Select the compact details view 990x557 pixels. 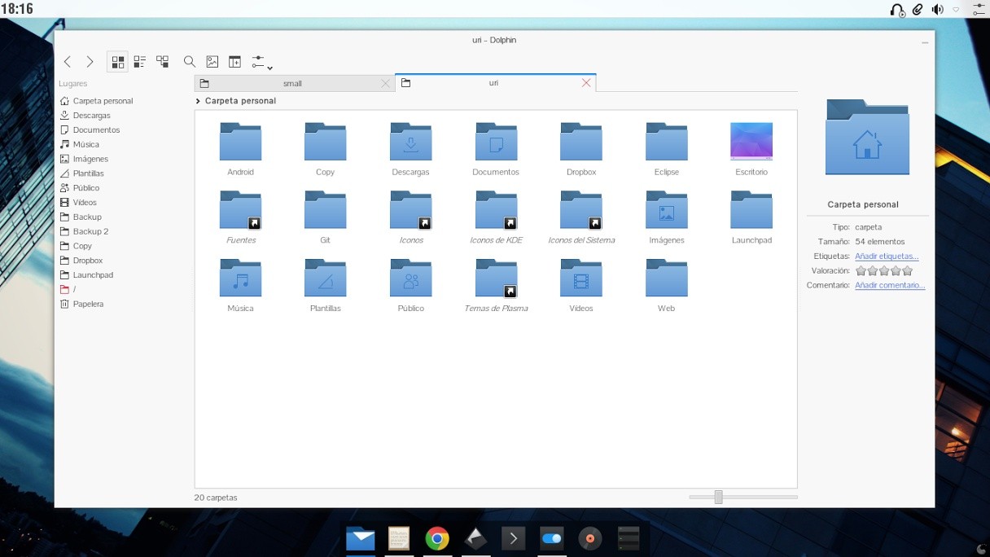pos(139,61)
